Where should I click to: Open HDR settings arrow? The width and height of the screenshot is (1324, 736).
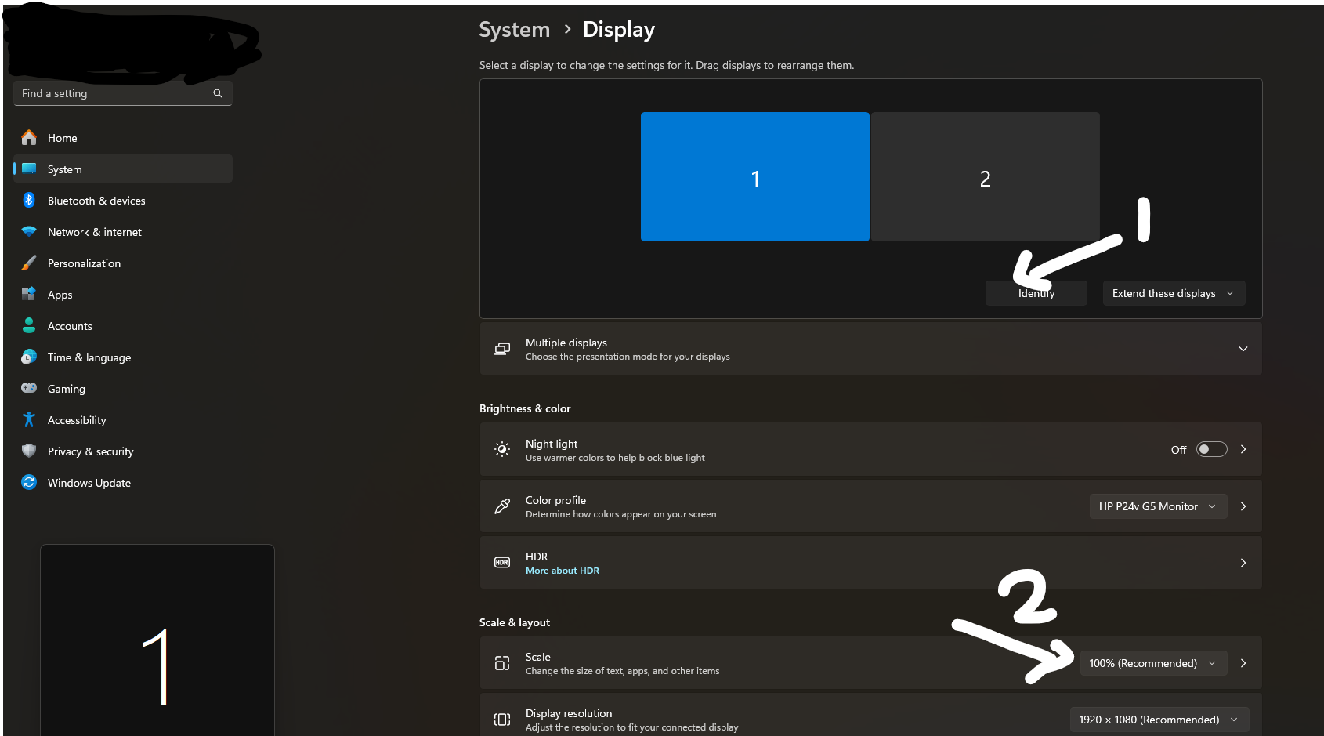tap(1243, 563)
